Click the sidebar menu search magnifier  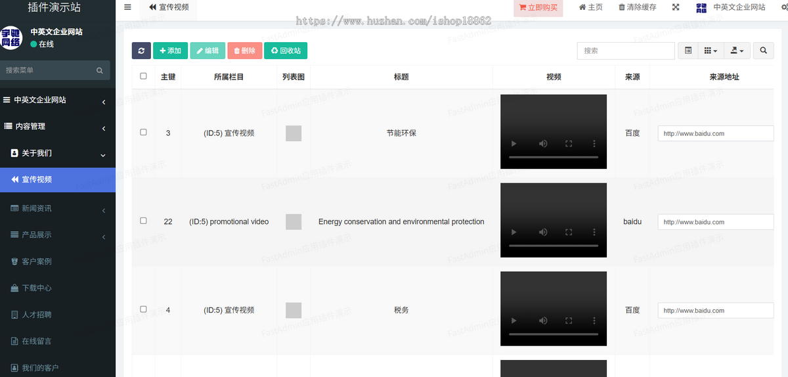tap(100, 70)
